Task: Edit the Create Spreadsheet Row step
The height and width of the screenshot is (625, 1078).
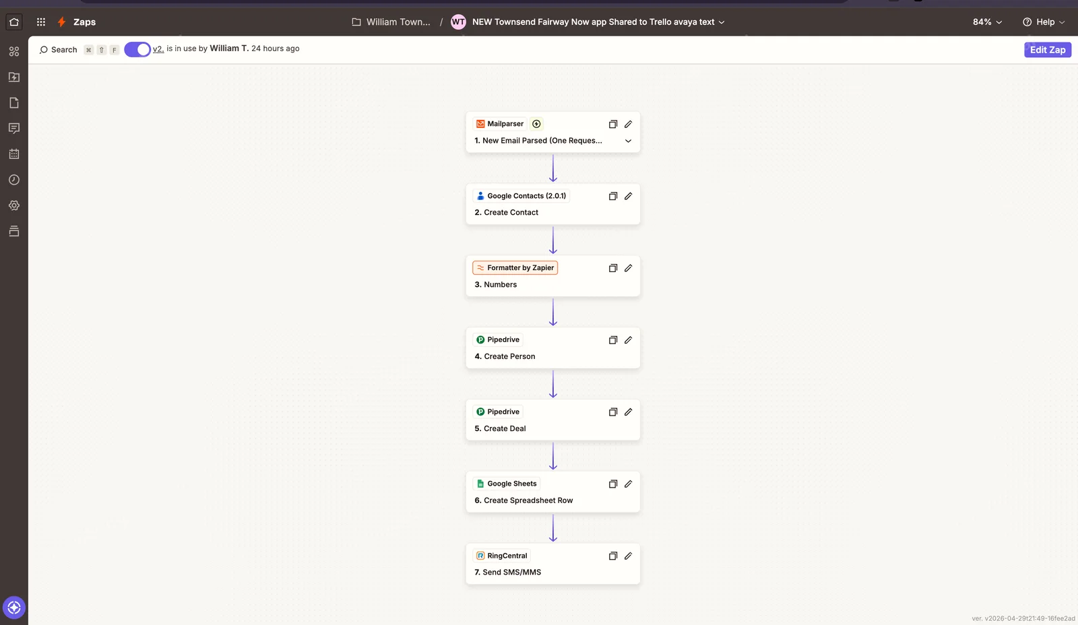Action: point(628,484)
